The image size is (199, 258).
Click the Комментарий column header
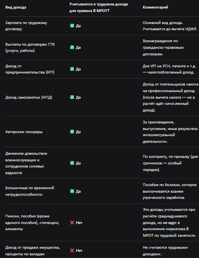pyautogui.click(x=155, y=7)
